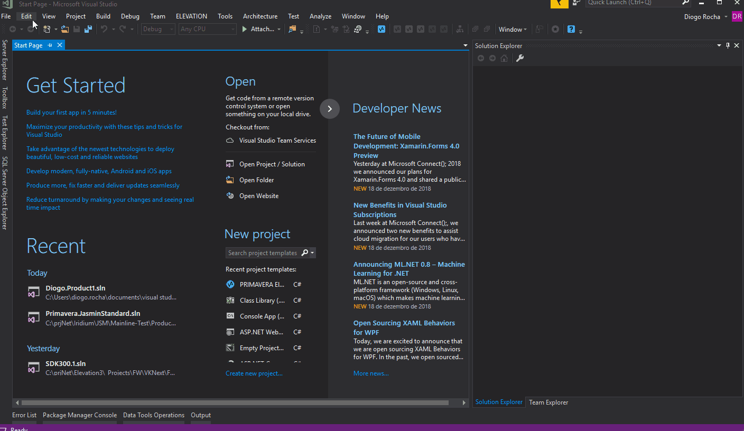Viewport: 744px width, 431px height.
Task: Click the Solution Explorer Home icon
Action: [x=504, y=58]
